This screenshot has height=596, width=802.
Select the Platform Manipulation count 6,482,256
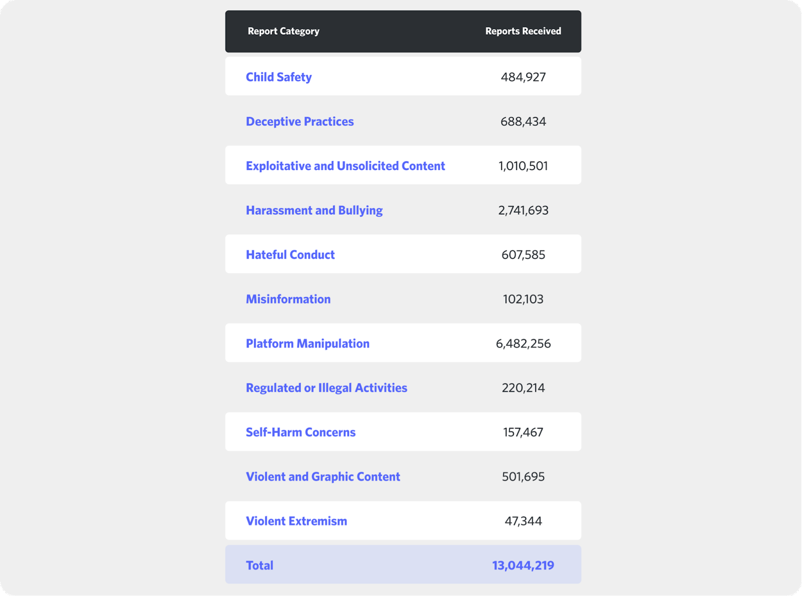coord(523,343)
